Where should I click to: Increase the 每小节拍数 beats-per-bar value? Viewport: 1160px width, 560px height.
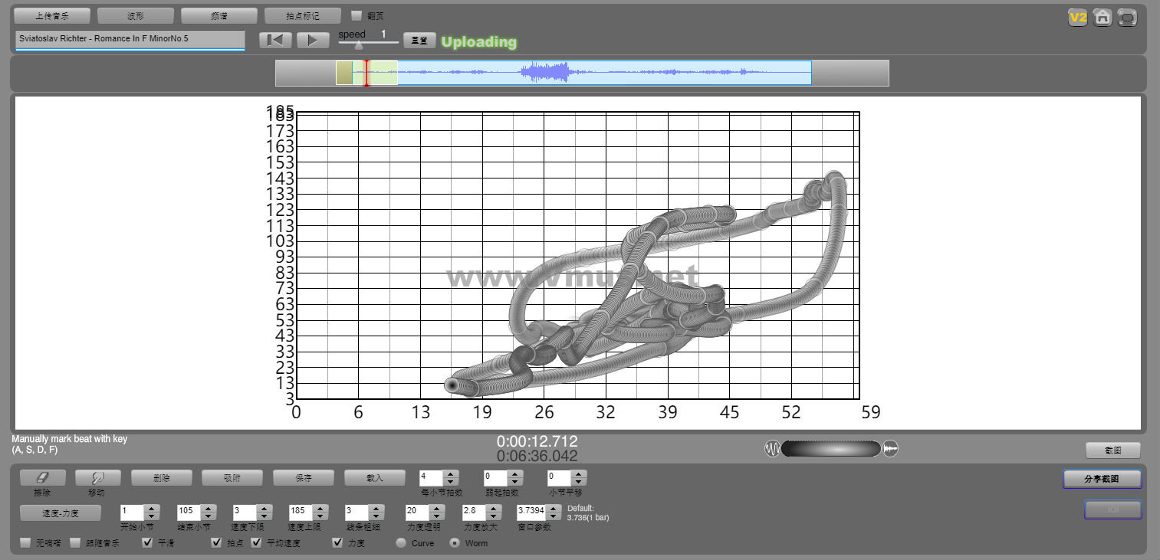tap(452, 474)
